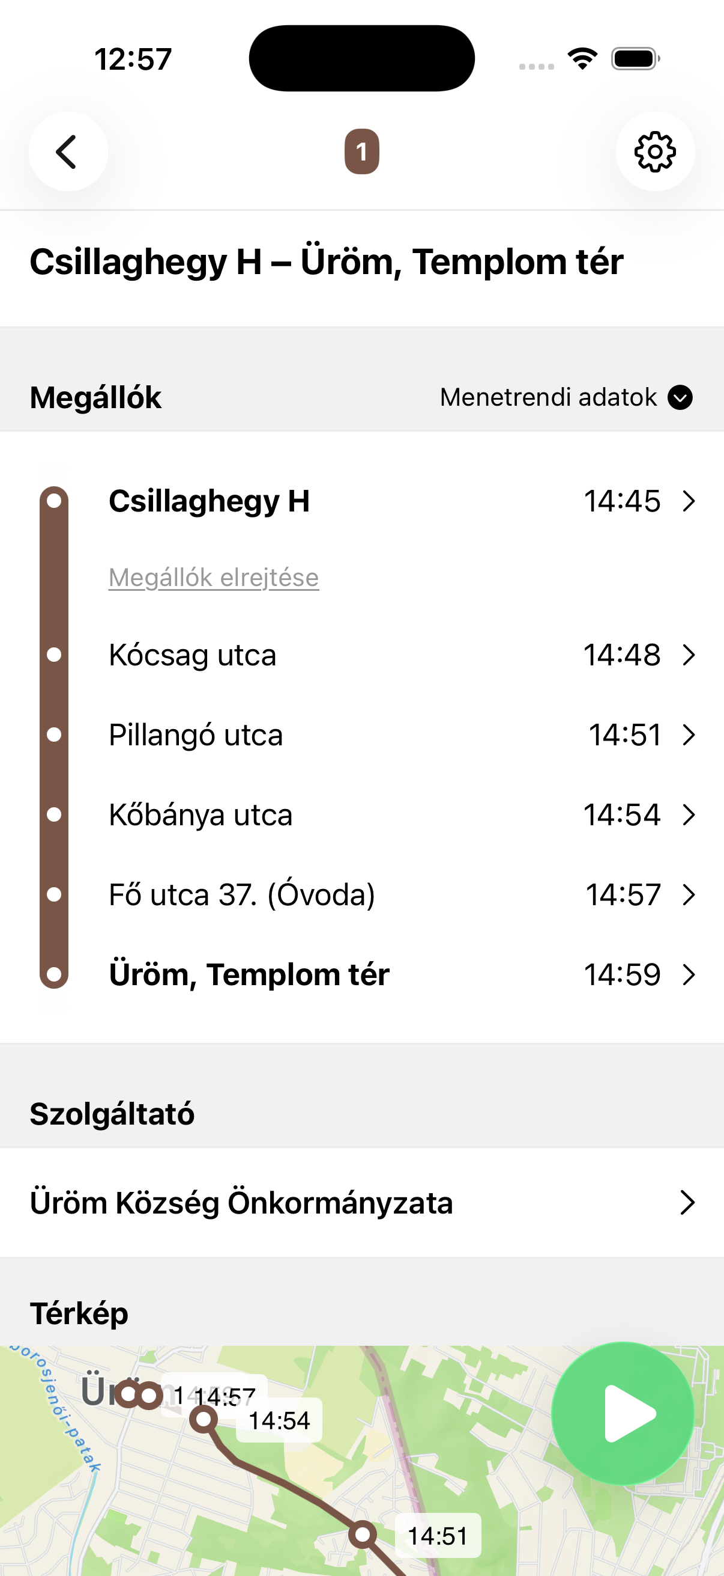The image size is (724, 1576).
Task: Click the chevron beside 14:59
Action: pyautogui.click(x=689, y=974)
